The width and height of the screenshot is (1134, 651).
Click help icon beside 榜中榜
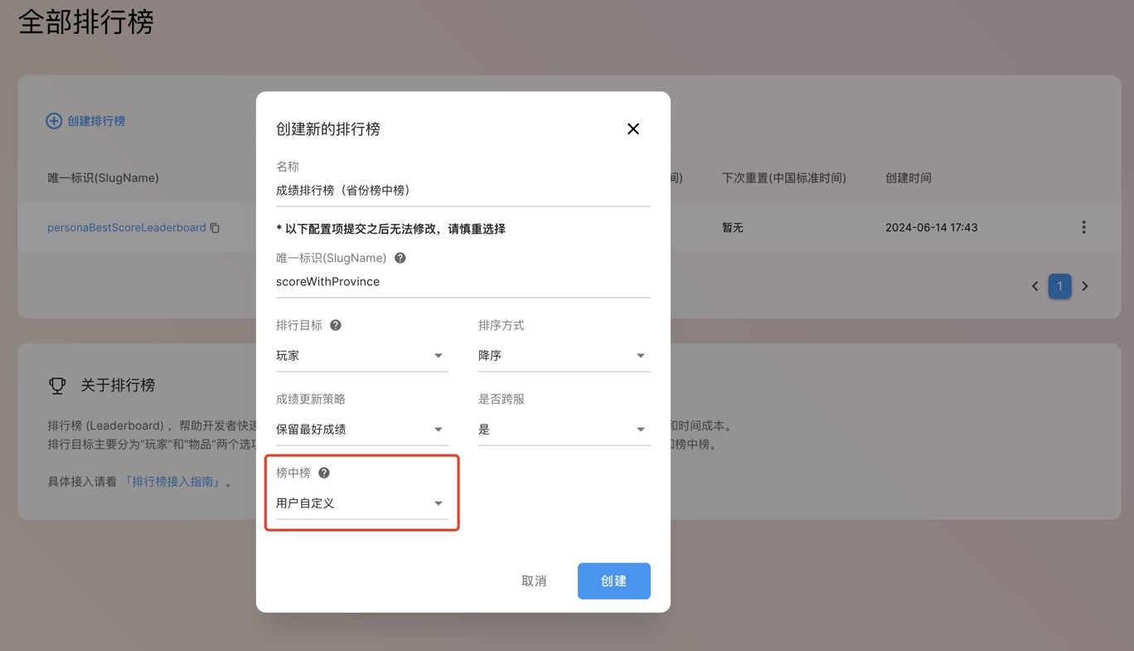pos(324,473)
